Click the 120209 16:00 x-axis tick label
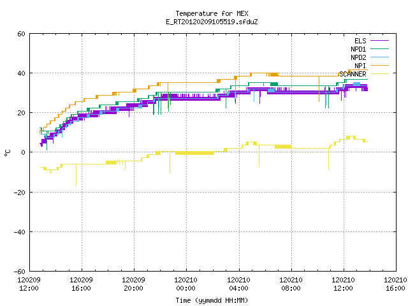 coord(81,284)
